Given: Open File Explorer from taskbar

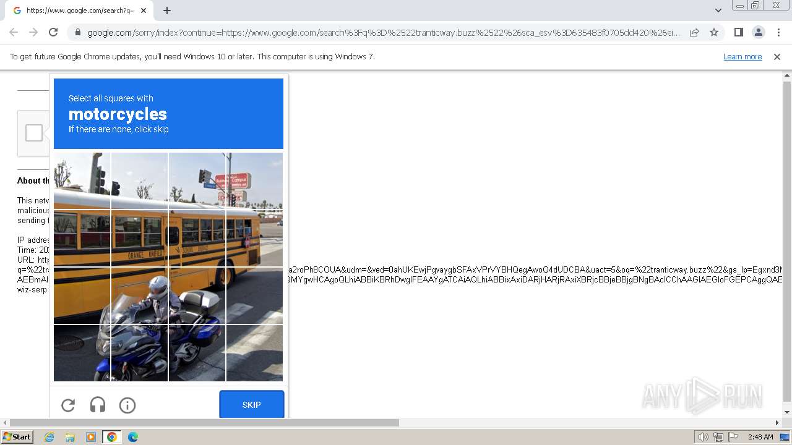Looking at the screenshot, I should [x=70, y=437].
